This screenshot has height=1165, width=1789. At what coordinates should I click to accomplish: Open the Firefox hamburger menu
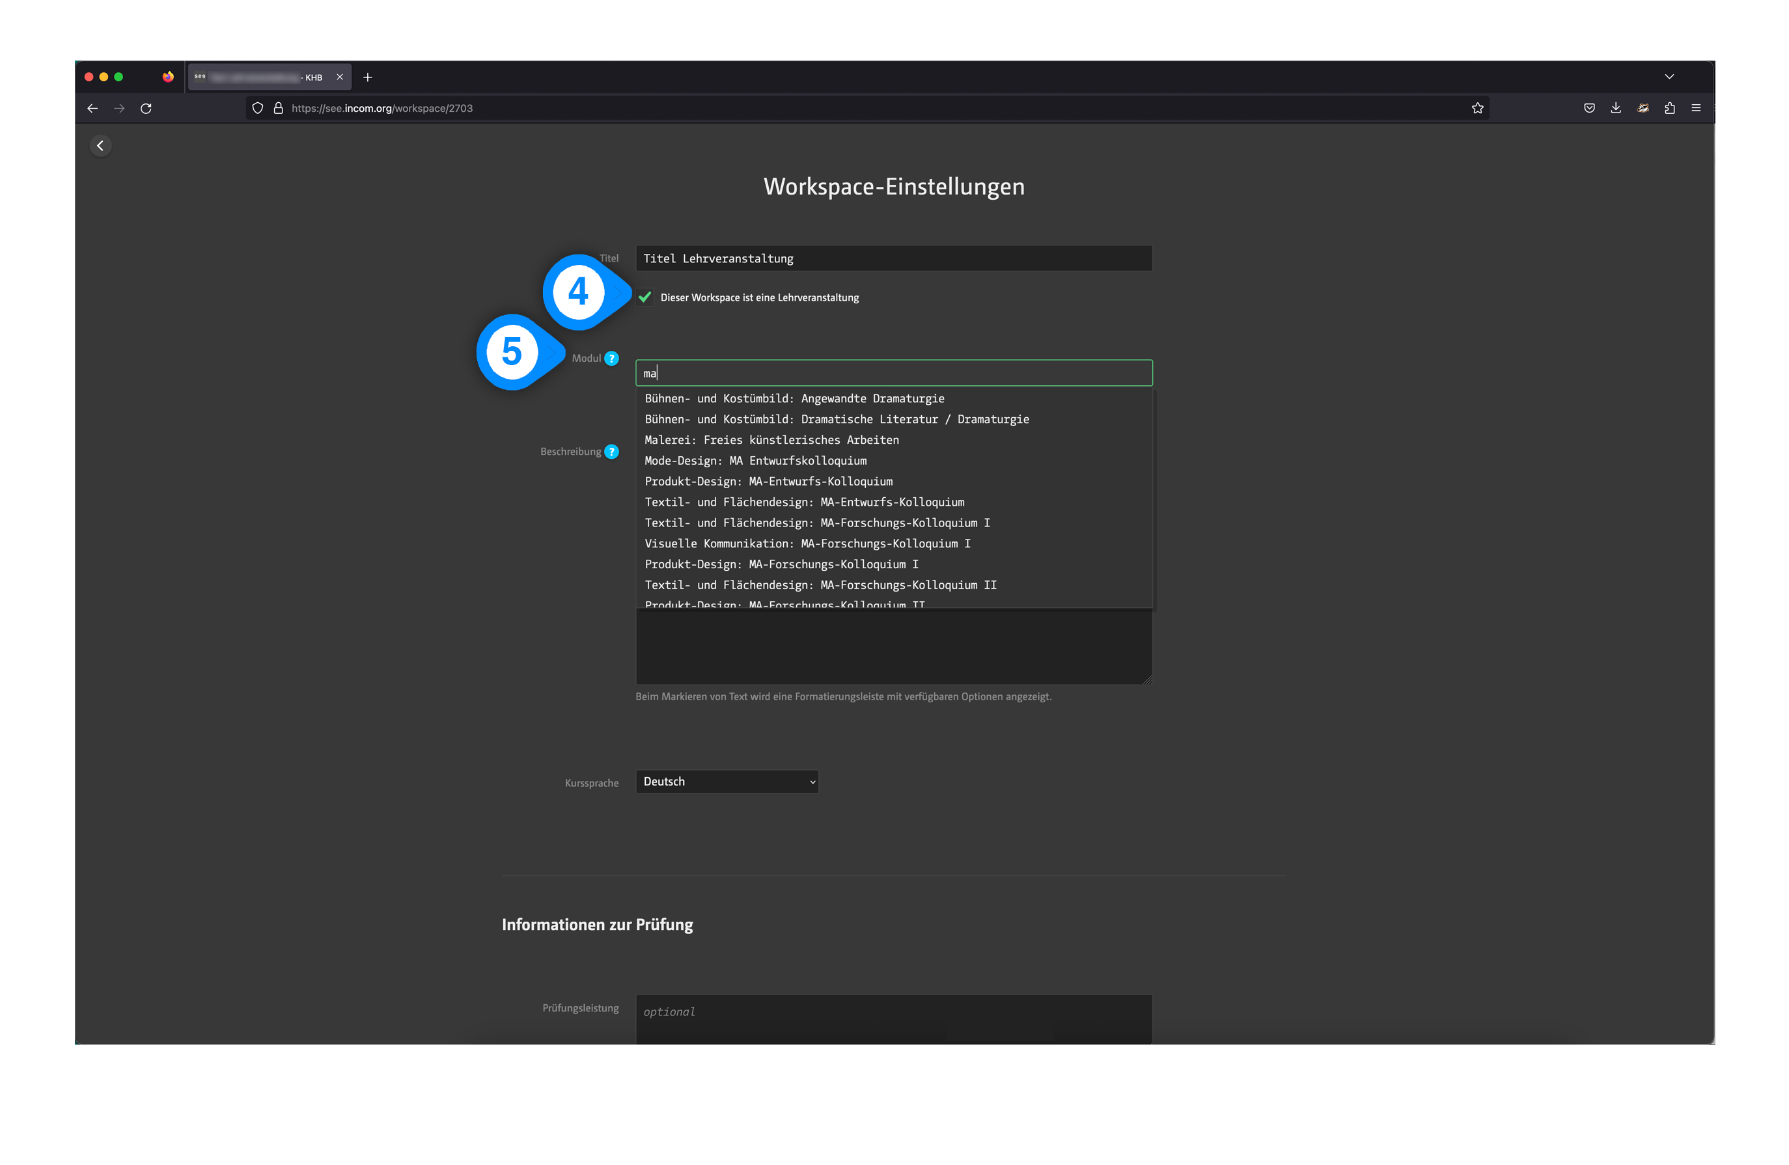click(1697, 108)
